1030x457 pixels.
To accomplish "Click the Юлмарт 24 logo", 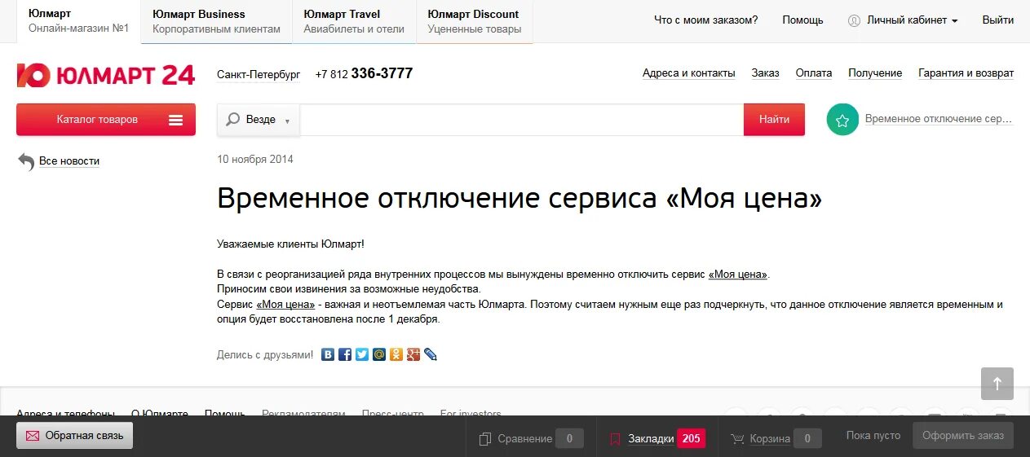I will click(106, 75).
